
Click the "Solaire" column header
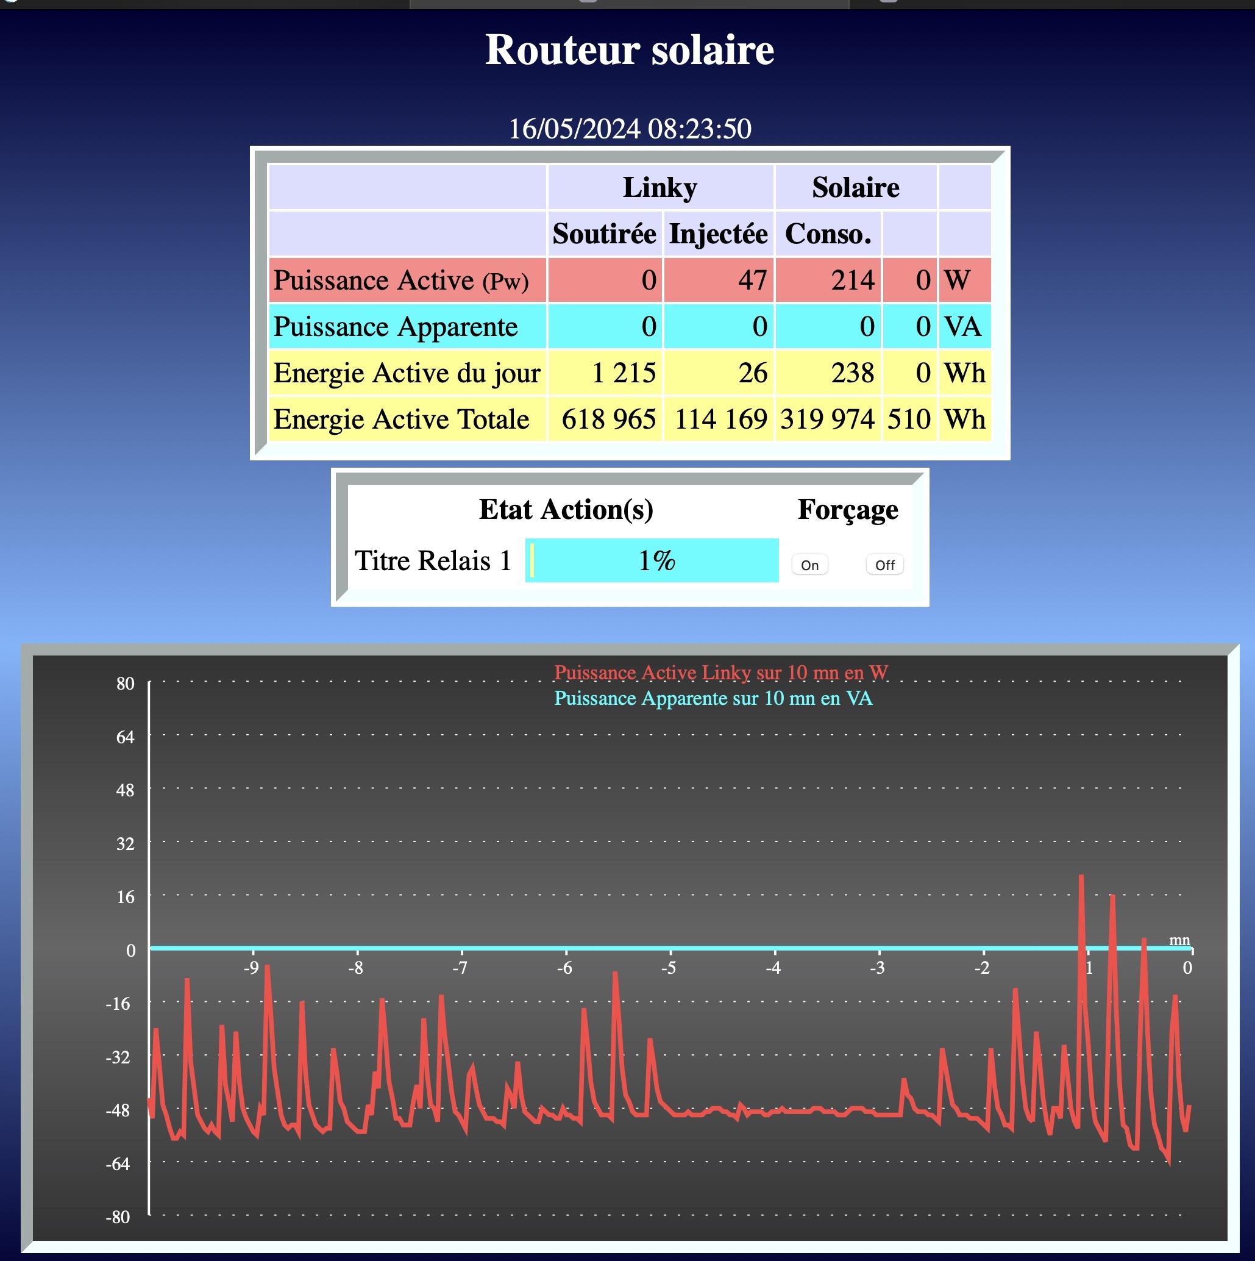(855, 187)
